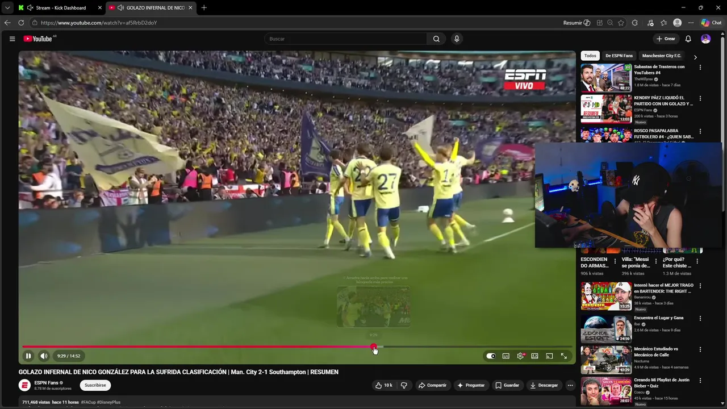Close the Kick Dashboard tab

(x=100, y=8)
